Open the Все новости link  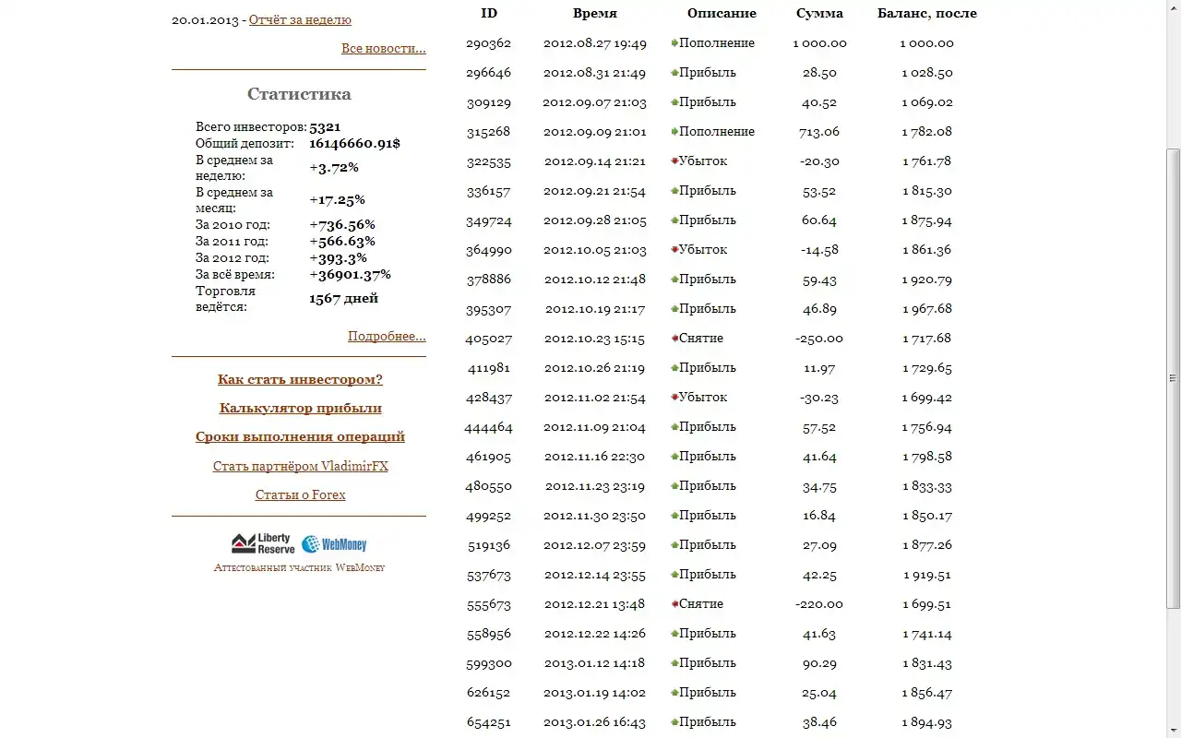[383, 48]
